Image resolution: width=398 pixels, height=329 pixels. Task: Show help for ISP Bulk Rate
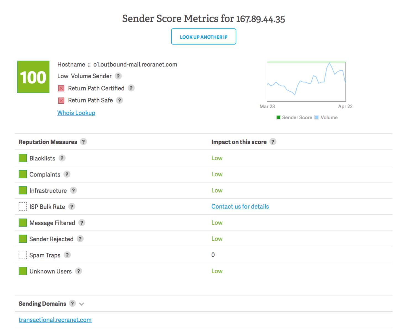coord(72,207)
